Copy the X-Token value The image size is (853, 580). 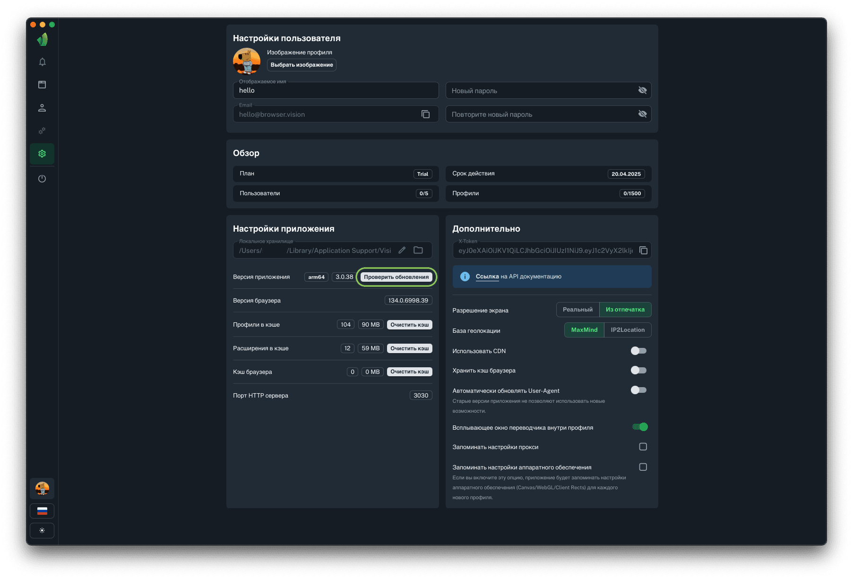pyautogui.click(x=643, y=251)
